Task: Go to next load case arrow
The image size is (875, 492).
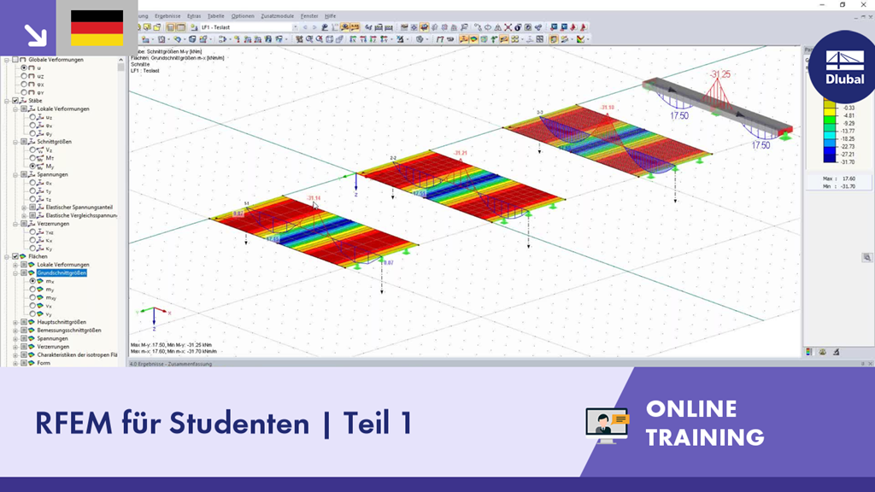Action: pyautogui.click(x=314, y=27)
